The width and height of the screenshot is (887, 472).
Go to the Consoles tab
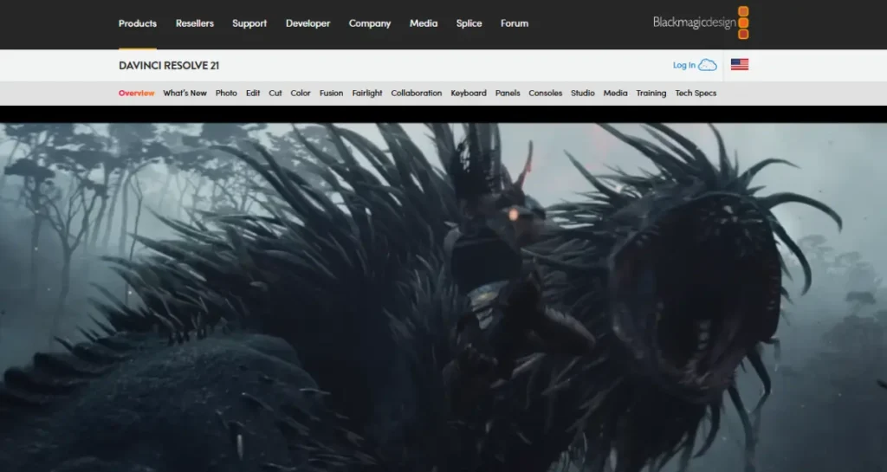[546, 94]
